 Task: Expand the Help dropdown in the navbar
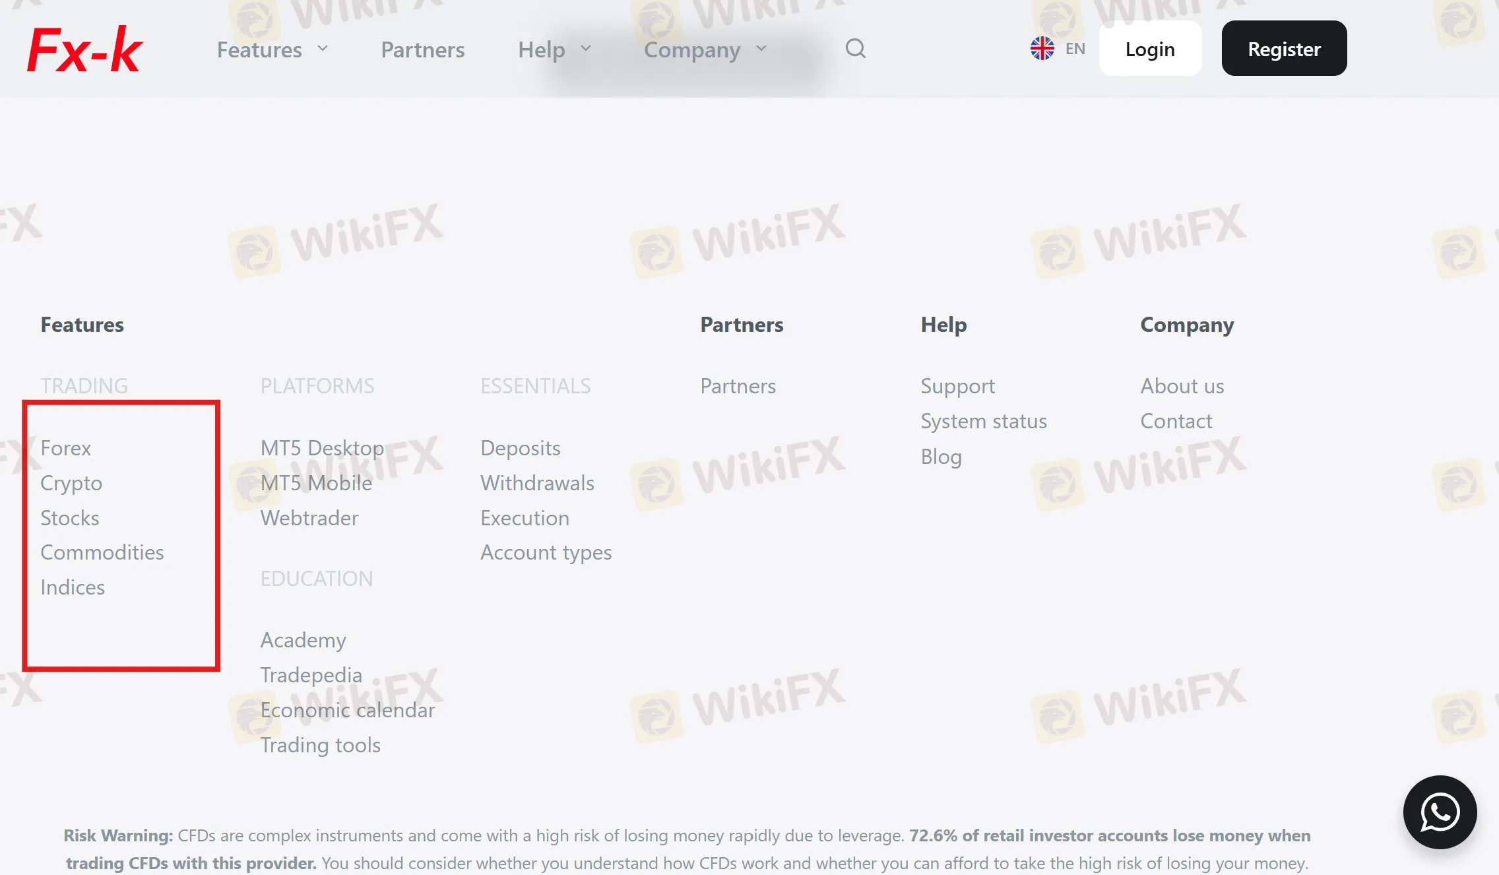tap(553, 49)
